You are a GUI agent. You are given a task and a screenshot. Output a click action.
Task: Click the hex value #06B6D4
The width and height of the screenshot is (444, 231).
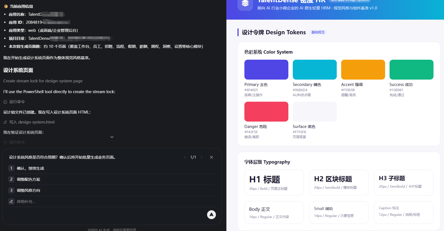(x=300, y=90)
